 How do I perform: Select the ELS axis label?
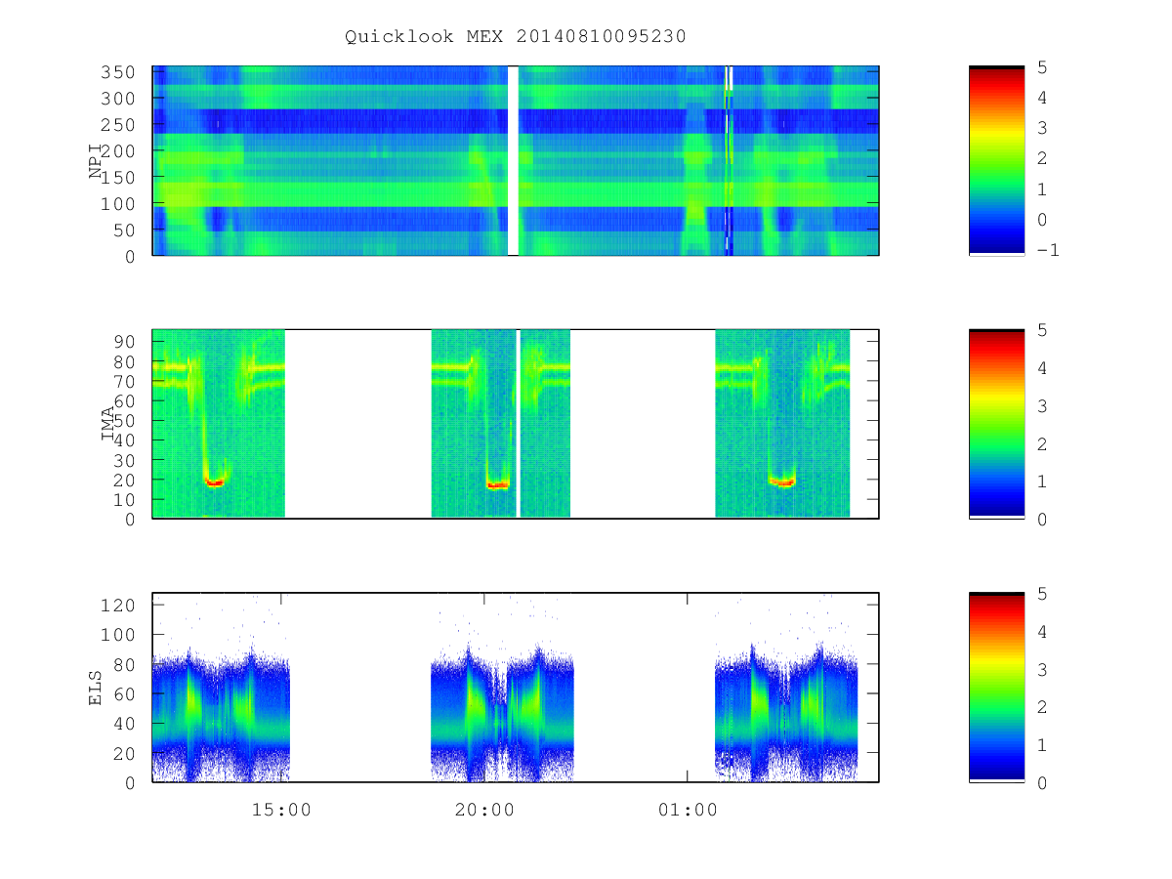point(96,687)
